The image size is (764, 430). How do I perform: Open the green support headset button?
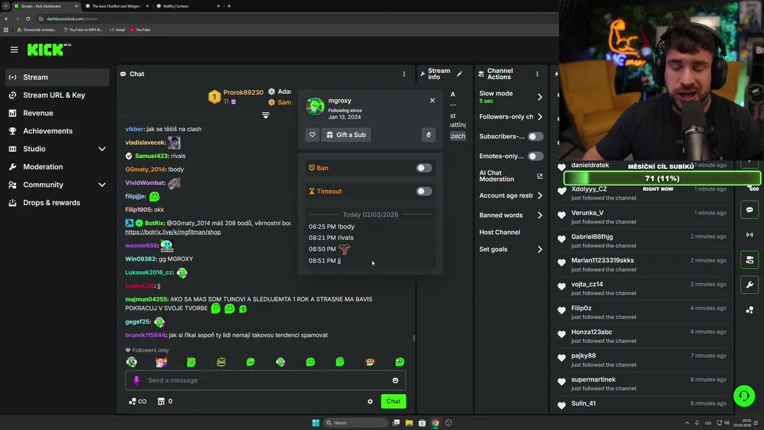pyautogui.click(x=744, y=395)
